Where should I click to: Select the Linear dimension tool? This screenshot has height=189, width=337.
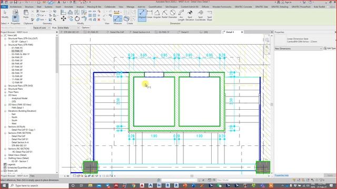click(x=150, y=14)
